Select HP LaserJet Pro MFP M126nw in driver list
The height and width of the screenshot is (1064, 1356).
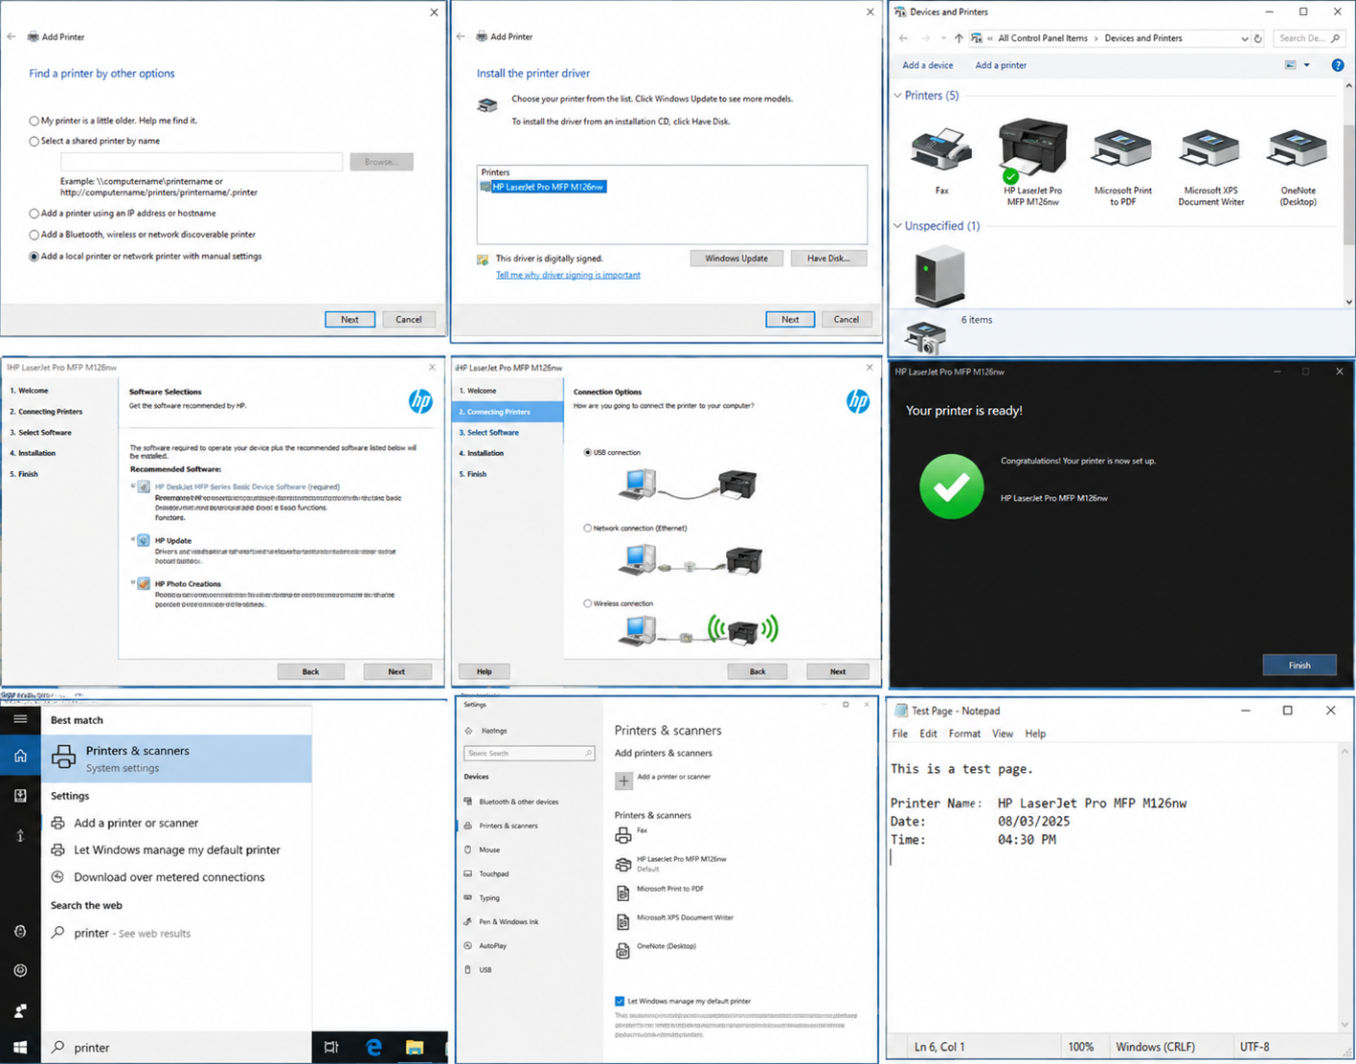(x=548, y=187)
